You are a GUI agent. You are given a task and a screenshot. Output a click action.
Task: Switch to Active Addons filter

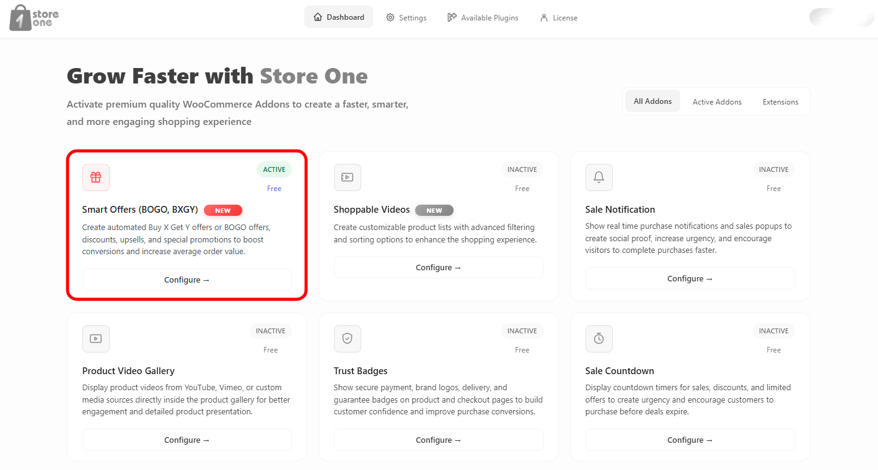click(x=717, y=101)
